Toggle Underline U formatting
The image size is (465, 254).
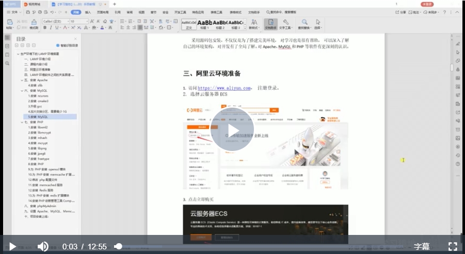point(57,27)
